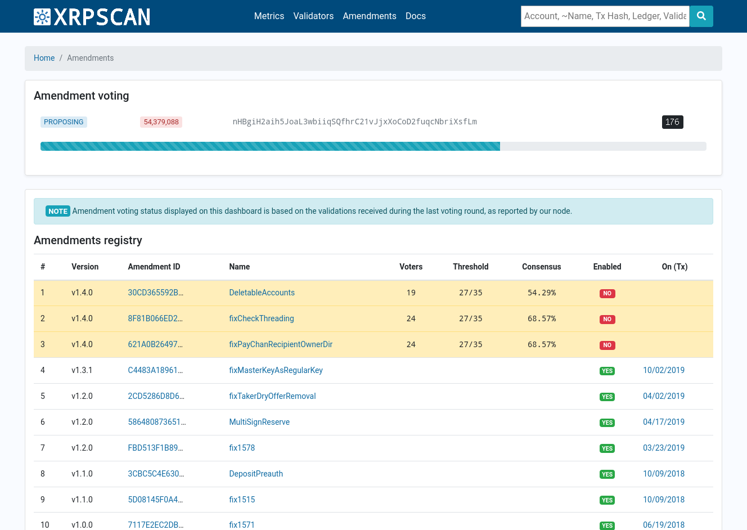Click the dark 176 counter badge
This screenshot has width=747, height=530.
tap(672, 122)
